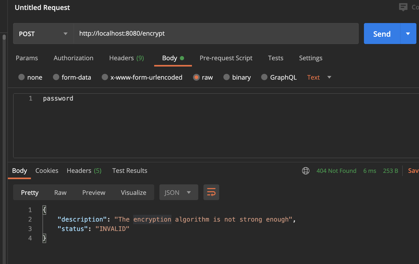Switch response view to Raw
Viewport: 419px width, 264px height.
point(60,192)
